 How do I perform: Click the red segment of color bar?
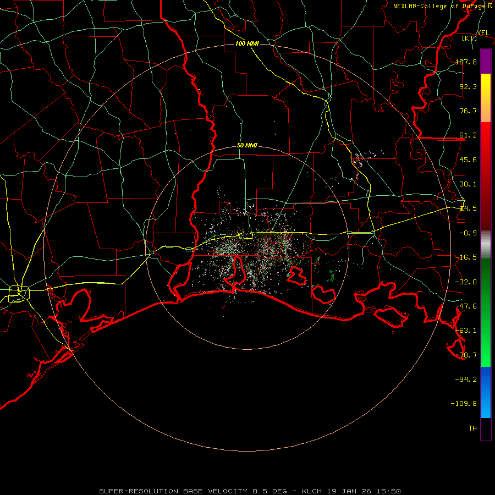tap(486, 176)
